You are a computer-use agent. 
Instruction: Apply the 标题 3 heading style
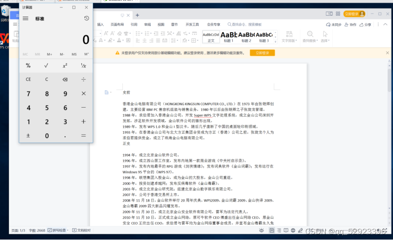tap(264, 37)
